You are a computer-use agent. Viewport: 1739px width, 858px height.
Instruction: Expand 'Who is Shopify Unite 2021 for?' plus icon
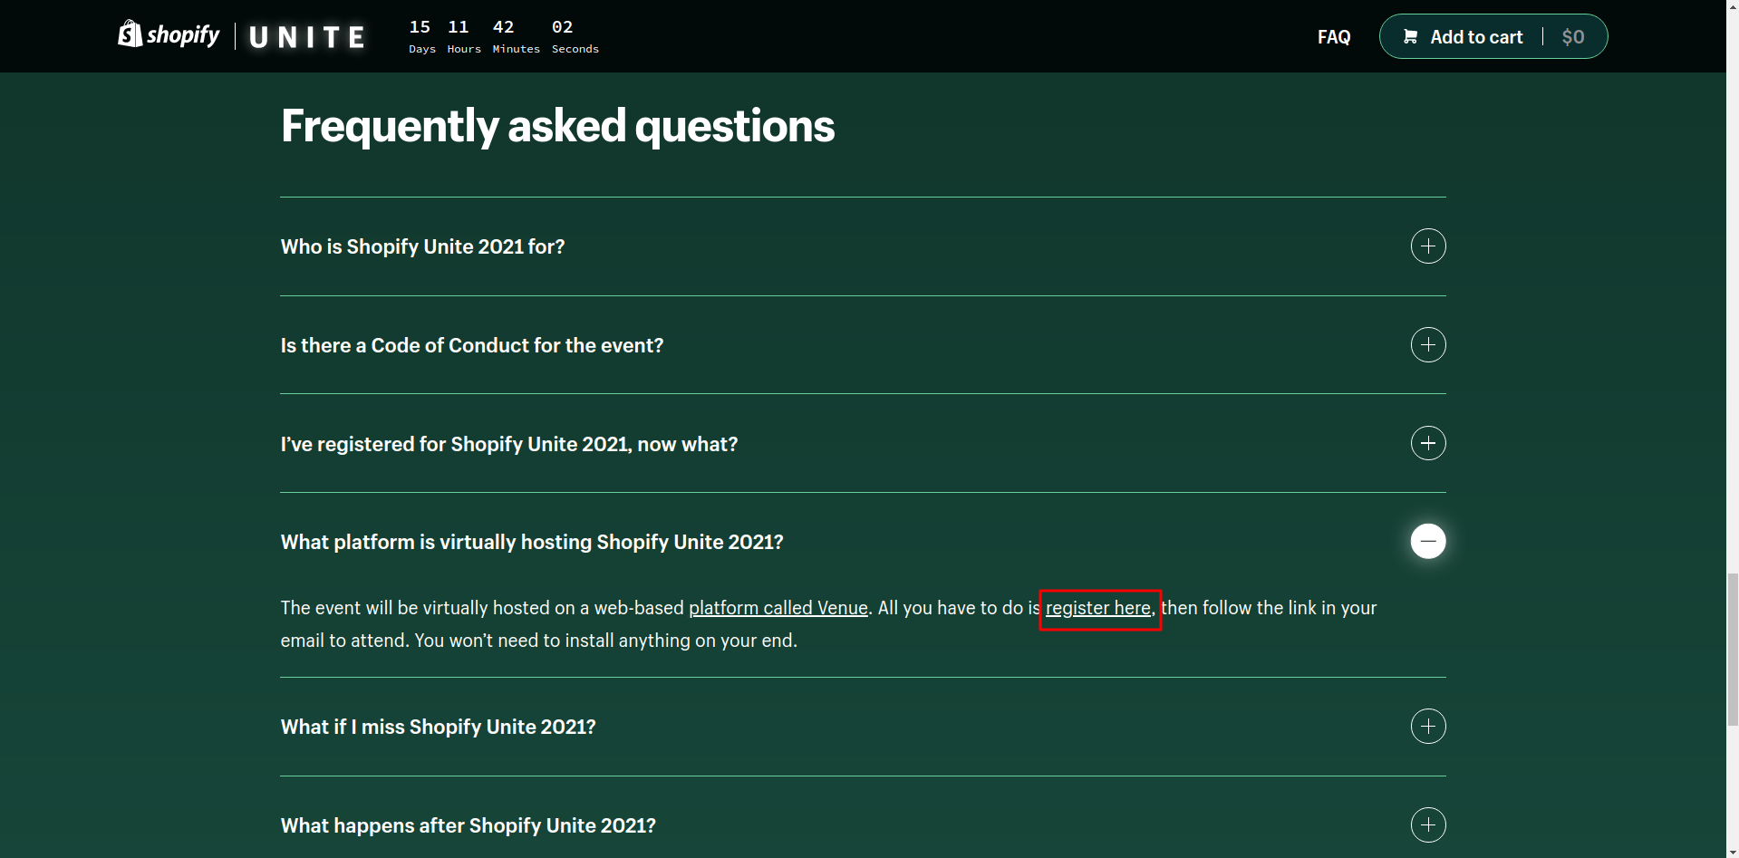1427,246
